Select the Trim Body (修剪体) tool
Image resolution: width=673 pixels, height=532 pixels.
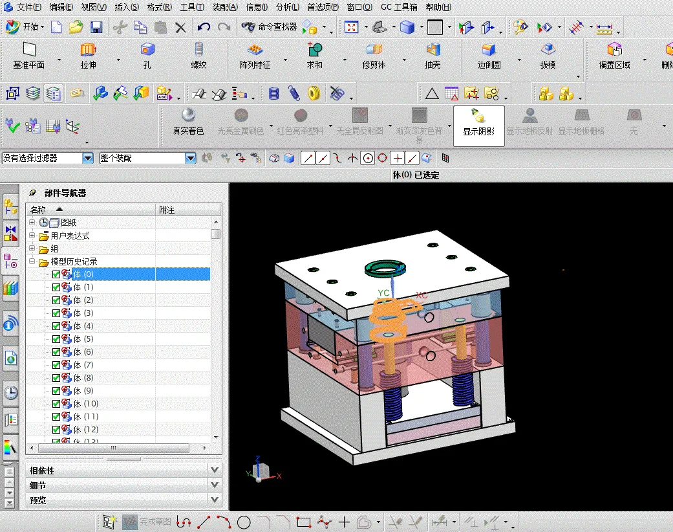coord(374,56)
